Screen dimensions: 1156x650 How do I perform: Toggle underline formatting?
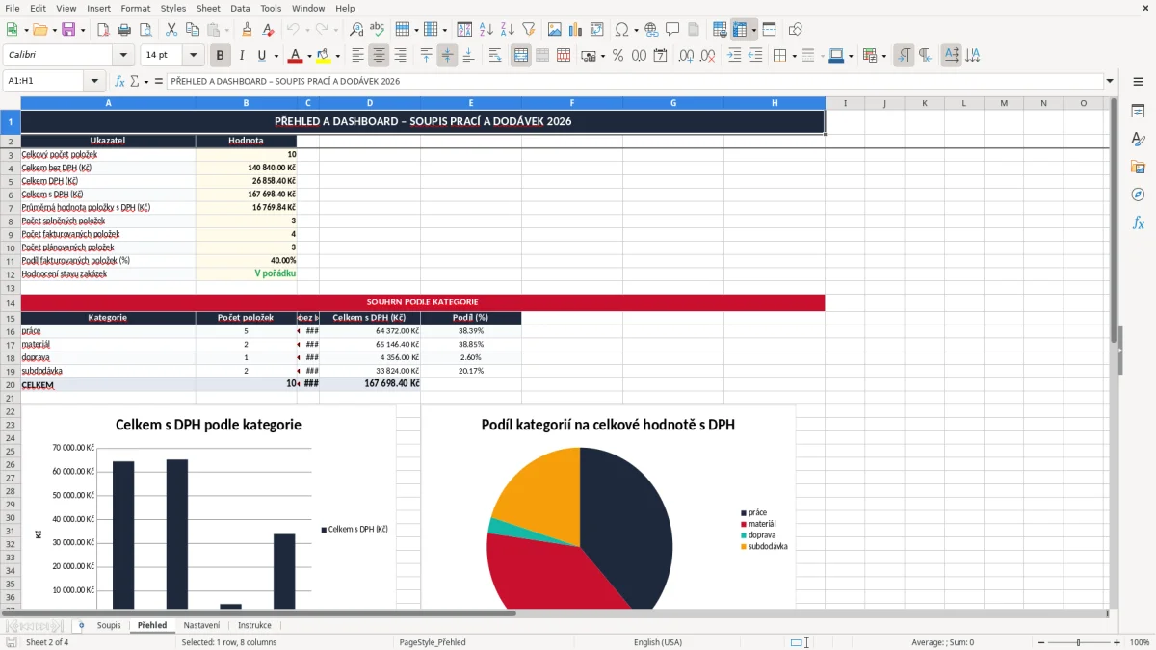tap(260, 55)
